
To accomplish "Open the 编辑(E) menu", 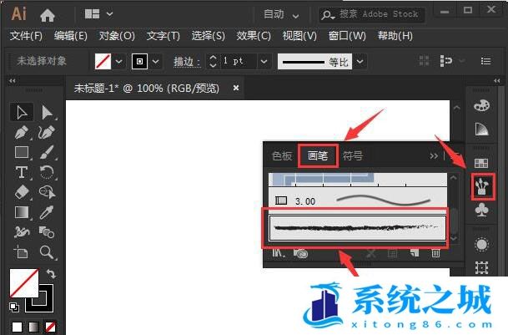I will click(x=71, y=36).
